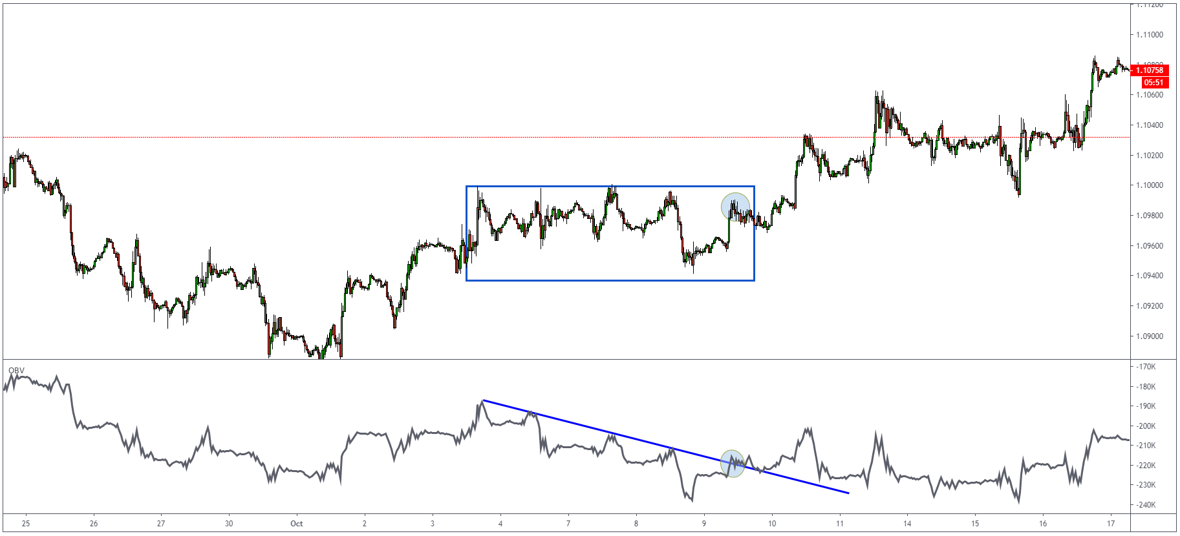Image resolution: width=1180 pixels, height=536 pixels.
Task: Select the red dotted horizontal price line
Action: pos(566,137)
